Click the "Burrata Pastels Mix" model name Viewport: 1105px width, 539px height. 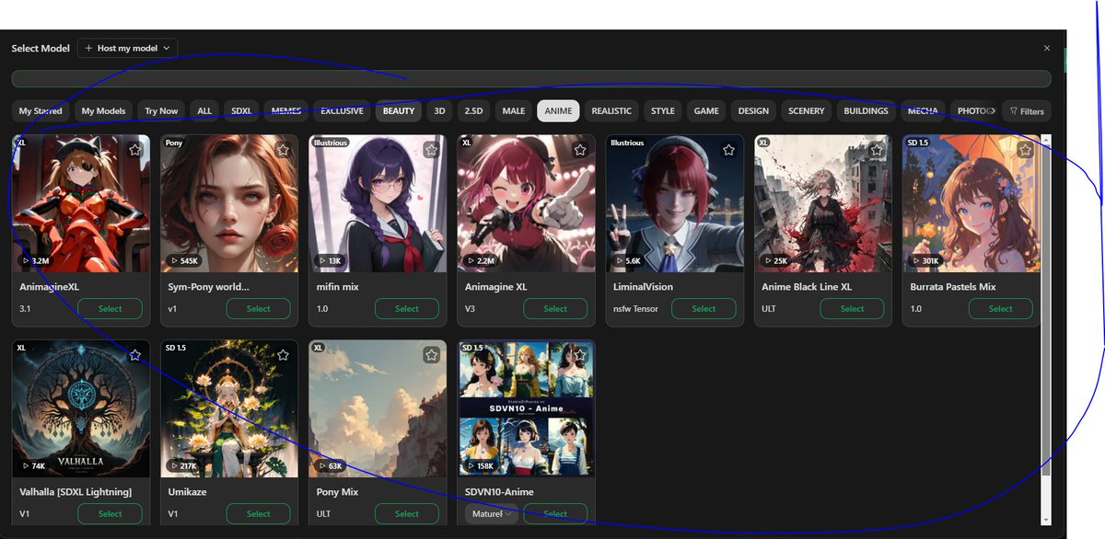click(953, 287)
